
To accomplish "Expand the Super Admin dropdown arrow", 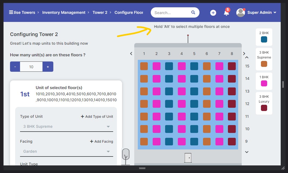I will click(275, 12).
